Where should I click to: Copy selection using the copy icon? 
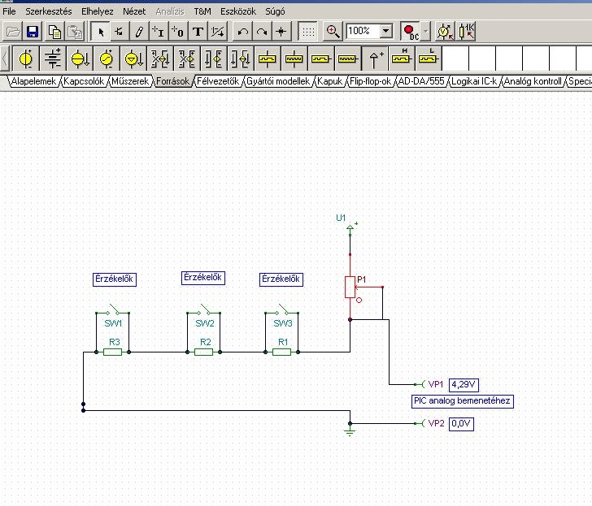pyautogui.click(x=54, y=32)
